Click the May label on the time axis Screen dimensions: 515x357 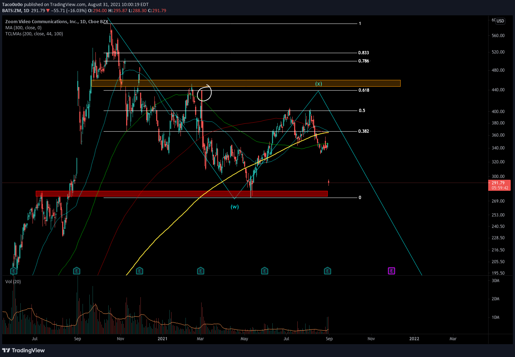click(244, 339)
